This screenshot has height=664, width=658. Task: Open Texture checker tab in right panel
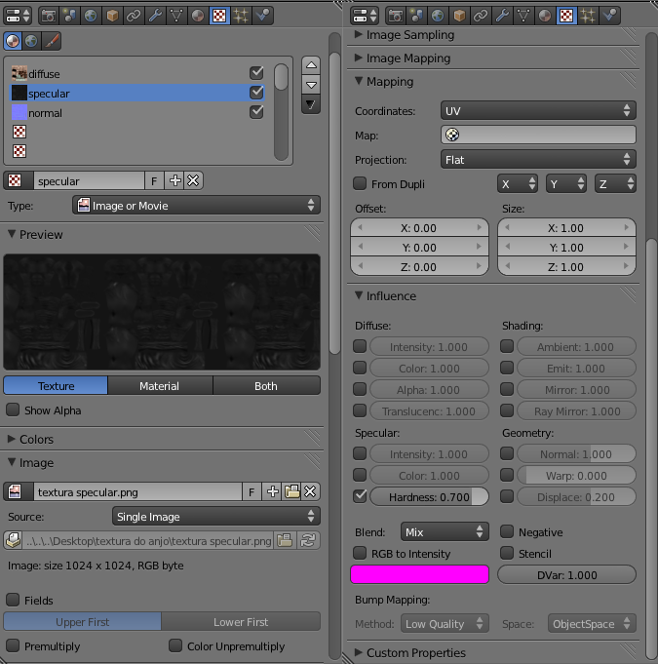[566, 17]
